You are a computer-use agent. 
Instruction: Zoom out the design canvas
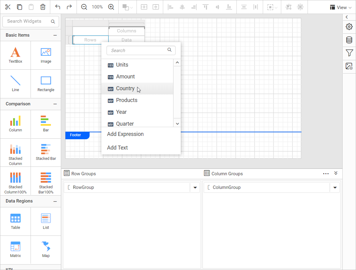pyautogui.click(x=84, y=7)
